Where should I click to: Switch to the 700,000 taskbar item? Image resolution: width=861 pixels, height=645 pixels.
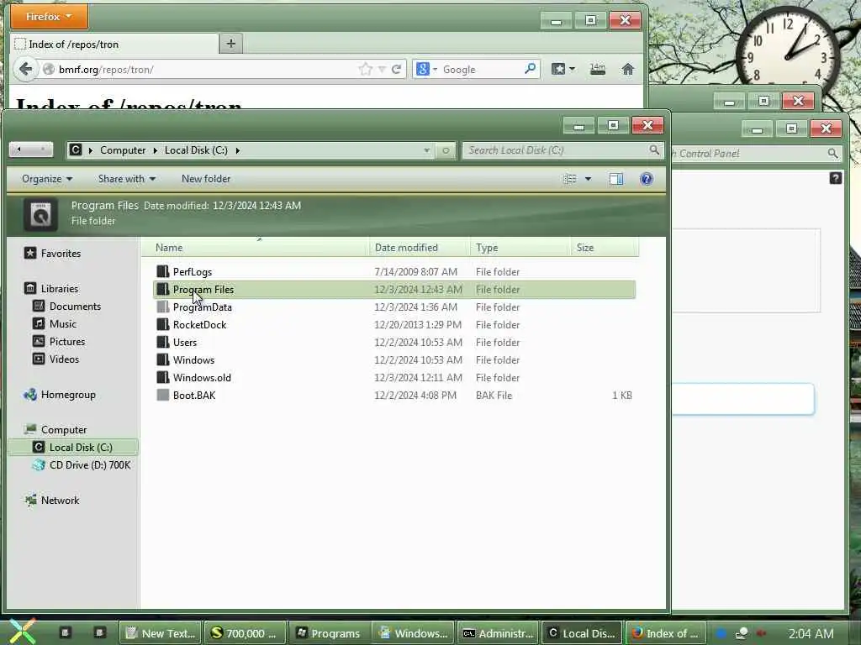coord(245,633)
